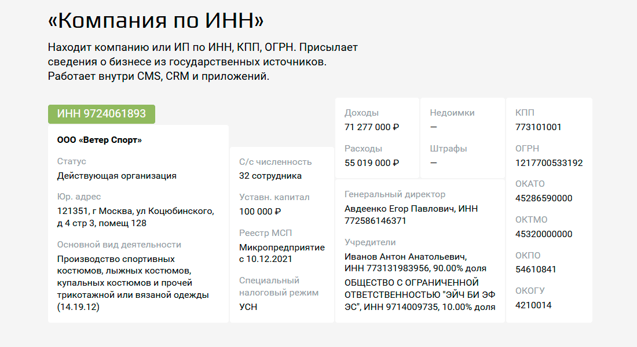Select the ОКПО value 54610841
637x347 pixels.
[536, 269]
